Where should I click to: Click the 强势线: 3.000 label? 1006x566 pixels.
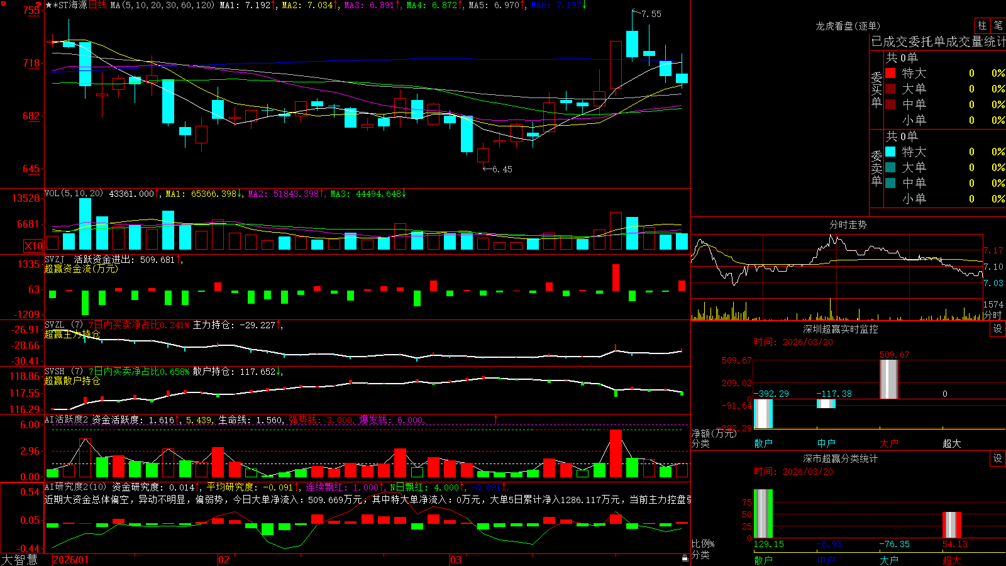[x=321, y=419]
